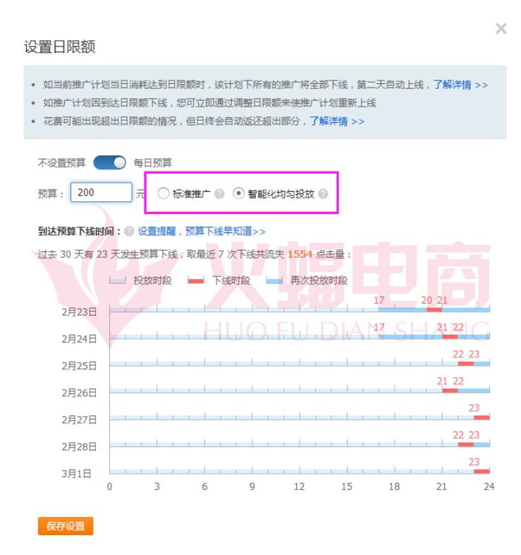The image size is (521, 555).
Task: Close the daily limit dialog
Action: [x=501, y=29]
